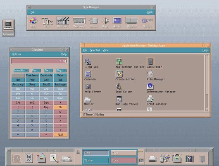Switch to workspace Four
The width and height of the screenshot is (219, 166).
[124, 160]
